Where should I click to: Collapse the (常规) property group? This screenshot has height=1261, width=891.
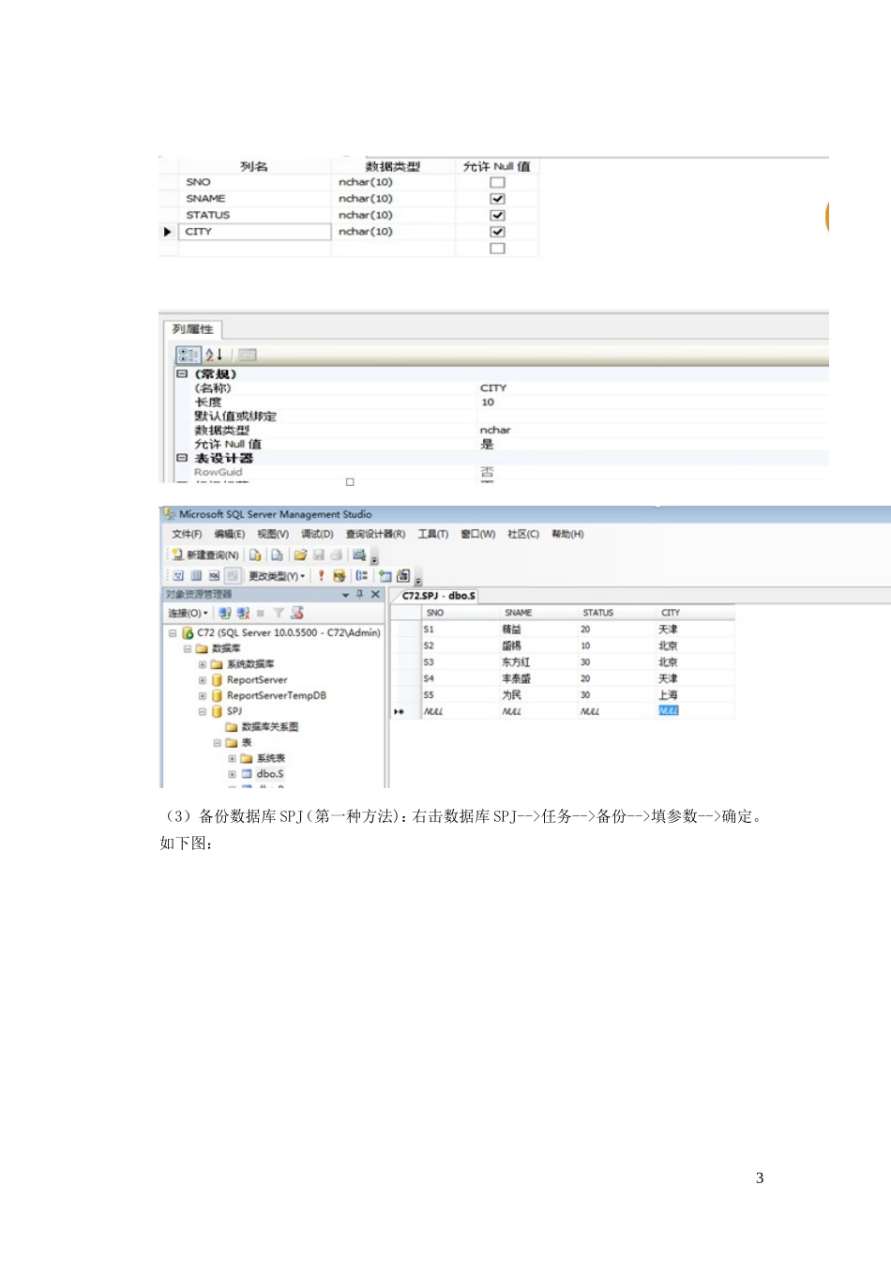coord(182,373)
